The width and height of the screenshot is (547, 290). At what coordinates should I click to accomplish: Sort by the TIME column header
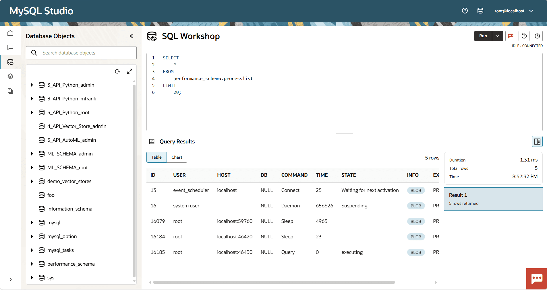coord(322,175)
